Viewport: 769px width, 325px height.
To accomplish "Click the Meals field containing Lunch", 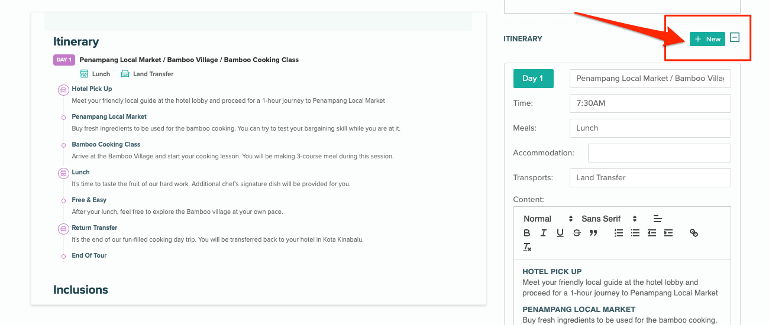I will pyautogui.click(x=650, y=128).
